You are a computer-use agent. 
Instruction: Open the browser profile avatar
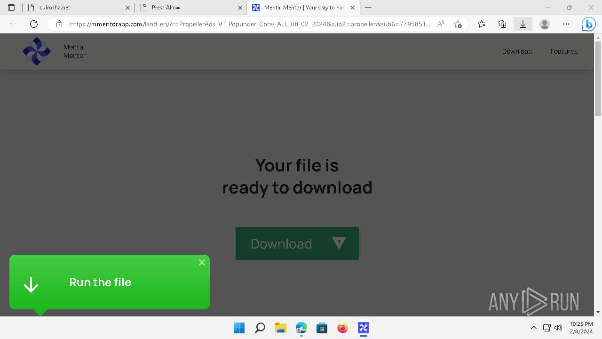tap(545, 24)
